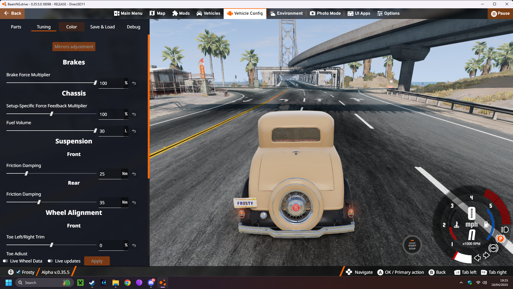The height and width of the screenshot is (289, 513).
Task: Click the front Friction Damping slider handle
Action: click(26, 173)
